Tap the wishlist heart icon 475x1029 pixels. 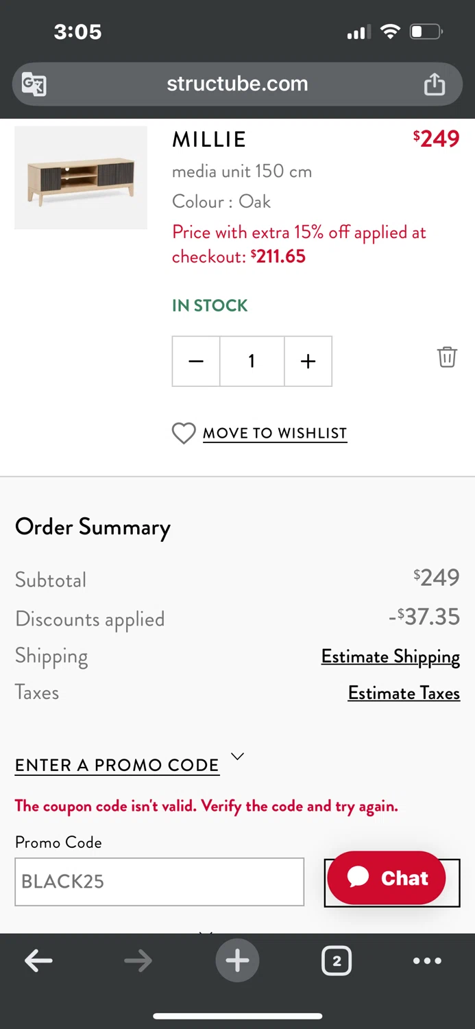[184, 434]
